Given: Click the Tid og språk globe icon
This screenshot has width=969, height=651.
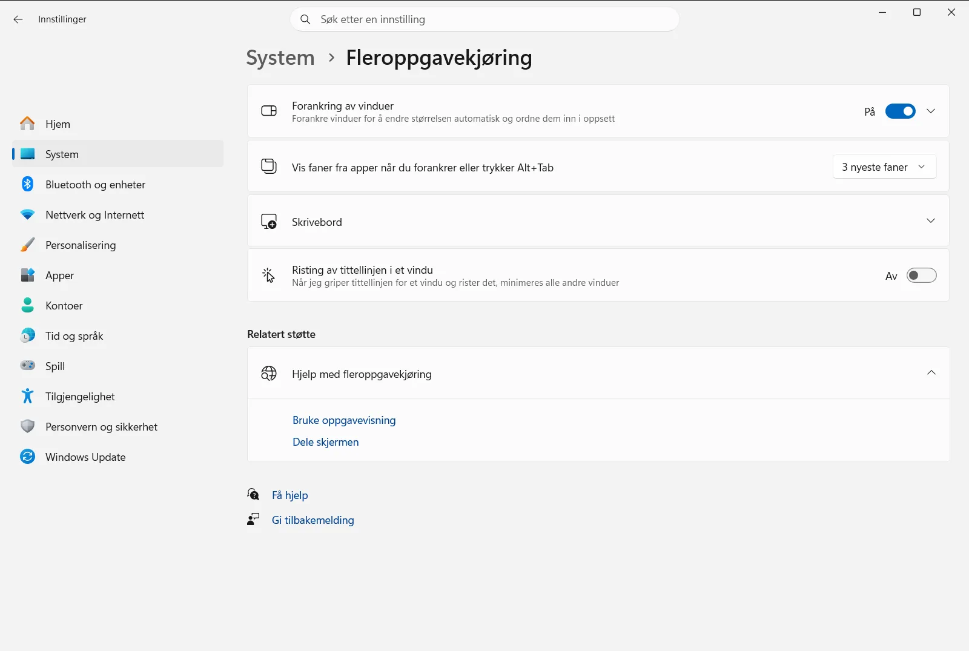Looking at the screenshot, I should click(27, 335).
